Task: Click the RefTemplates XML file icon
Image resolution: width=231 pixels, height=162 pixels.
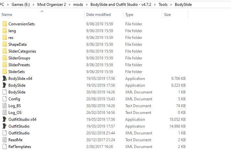Action: click(5, 146)
